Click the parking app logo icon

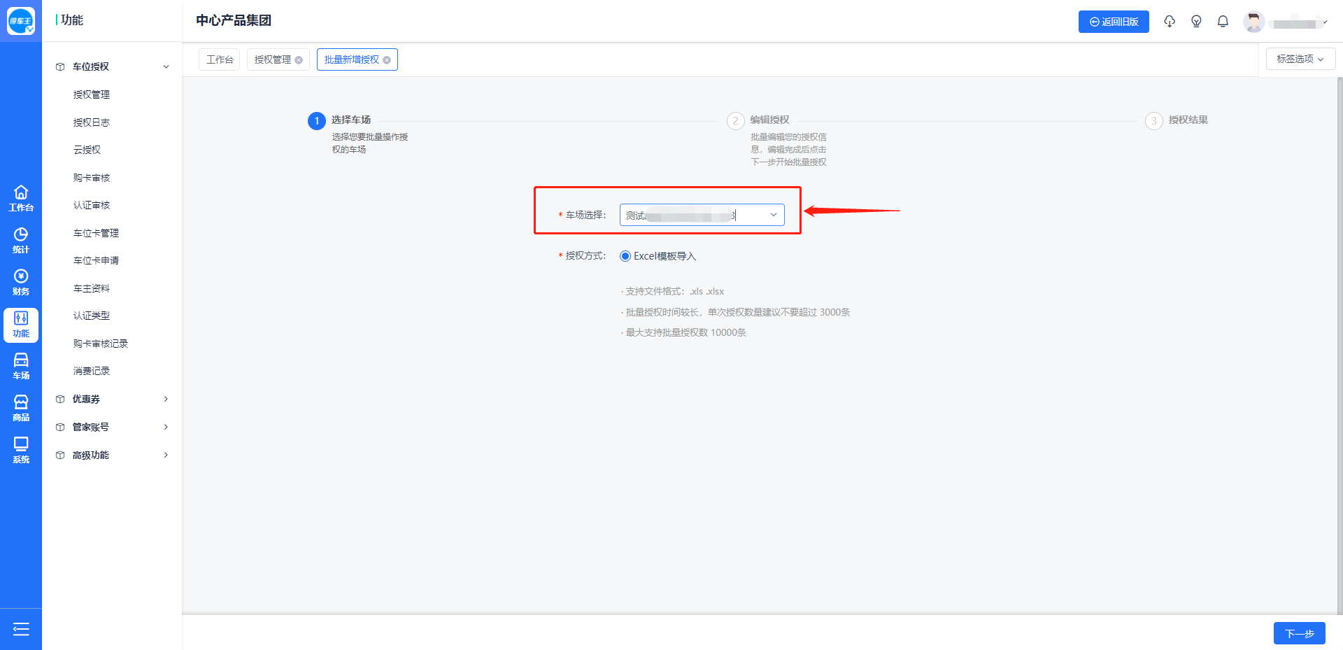pyautogui.click(x=21, y=21)
